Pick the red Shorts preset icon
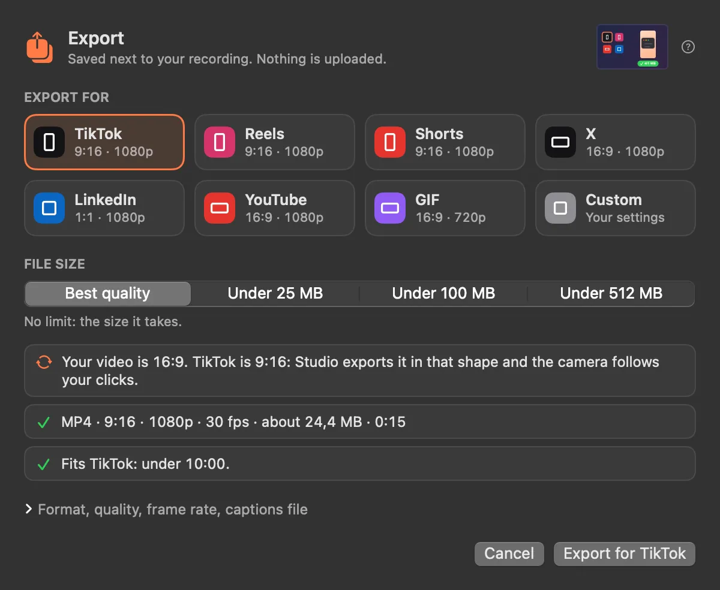720x590 pixels. (390, 142)
